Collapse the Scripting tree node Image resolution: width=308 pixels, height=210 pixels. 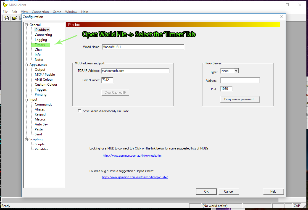[27, 139]
